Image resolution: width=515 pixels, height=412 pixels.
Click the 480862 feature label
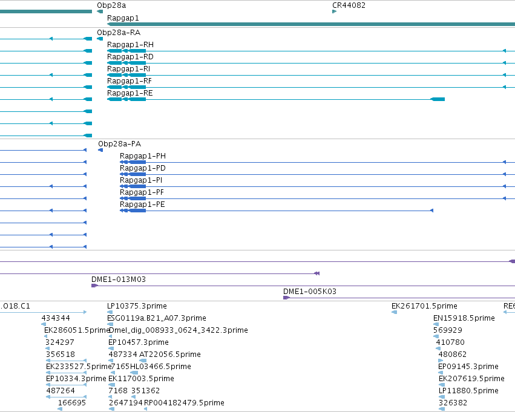tap(453, 355)
